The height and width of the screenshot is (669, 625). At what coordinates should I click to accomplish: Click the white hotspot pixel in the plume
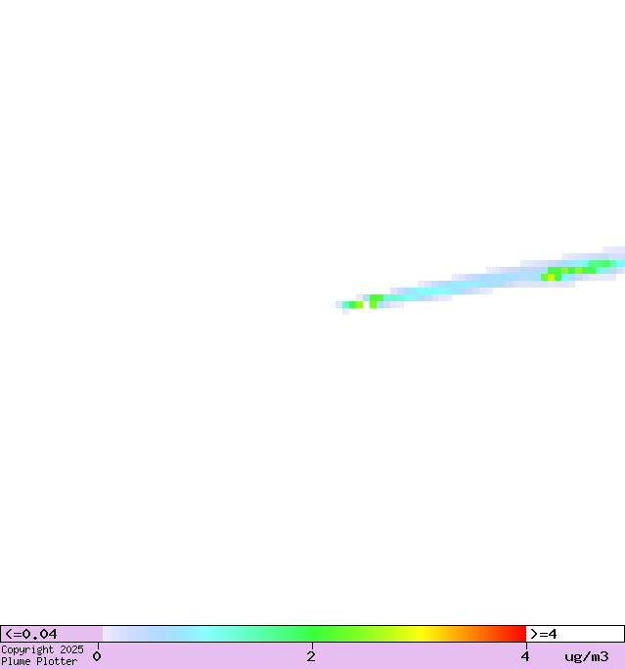(366, 304)
